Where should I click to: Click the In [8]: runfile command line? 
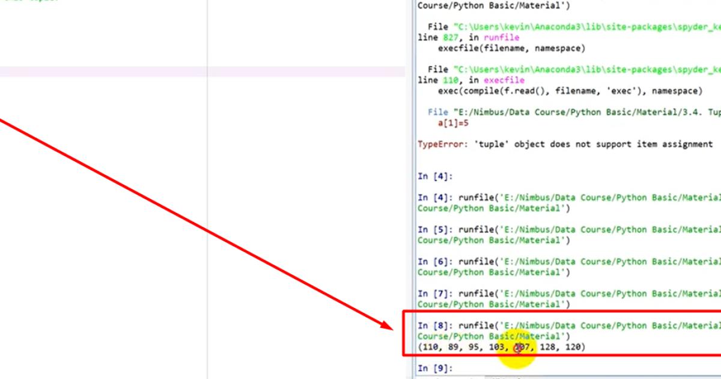click(569, 325)
